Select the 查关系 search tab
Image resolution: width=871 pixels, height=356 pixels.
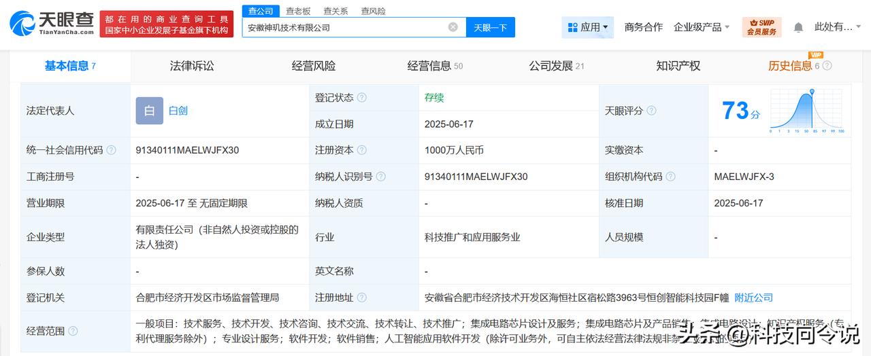click(x=335, y=11)
